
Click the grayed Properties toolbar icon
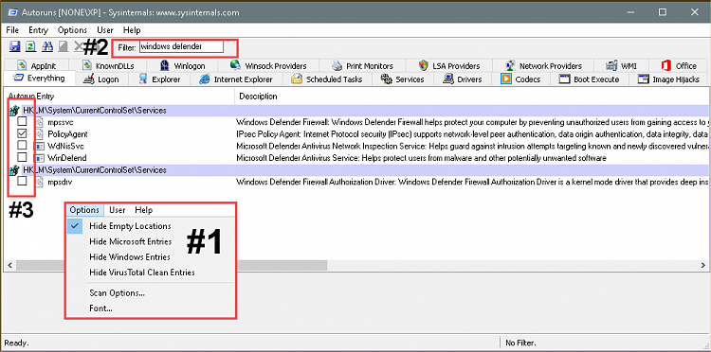63,46
